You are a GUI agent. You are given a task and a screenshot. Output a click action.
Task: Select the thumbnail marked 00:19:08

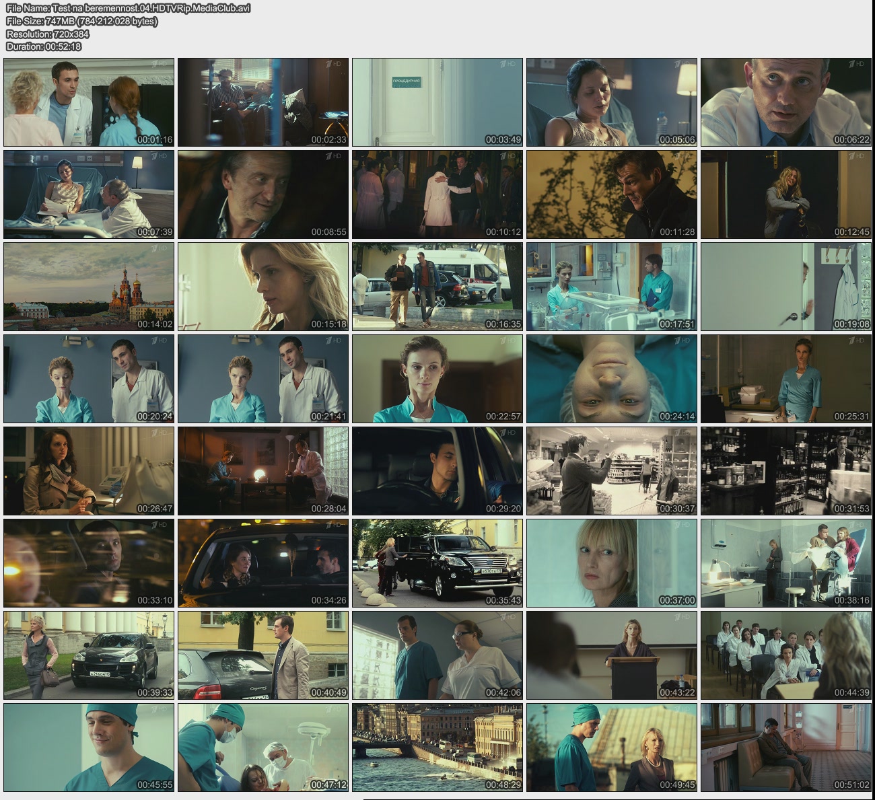point(786,287)
